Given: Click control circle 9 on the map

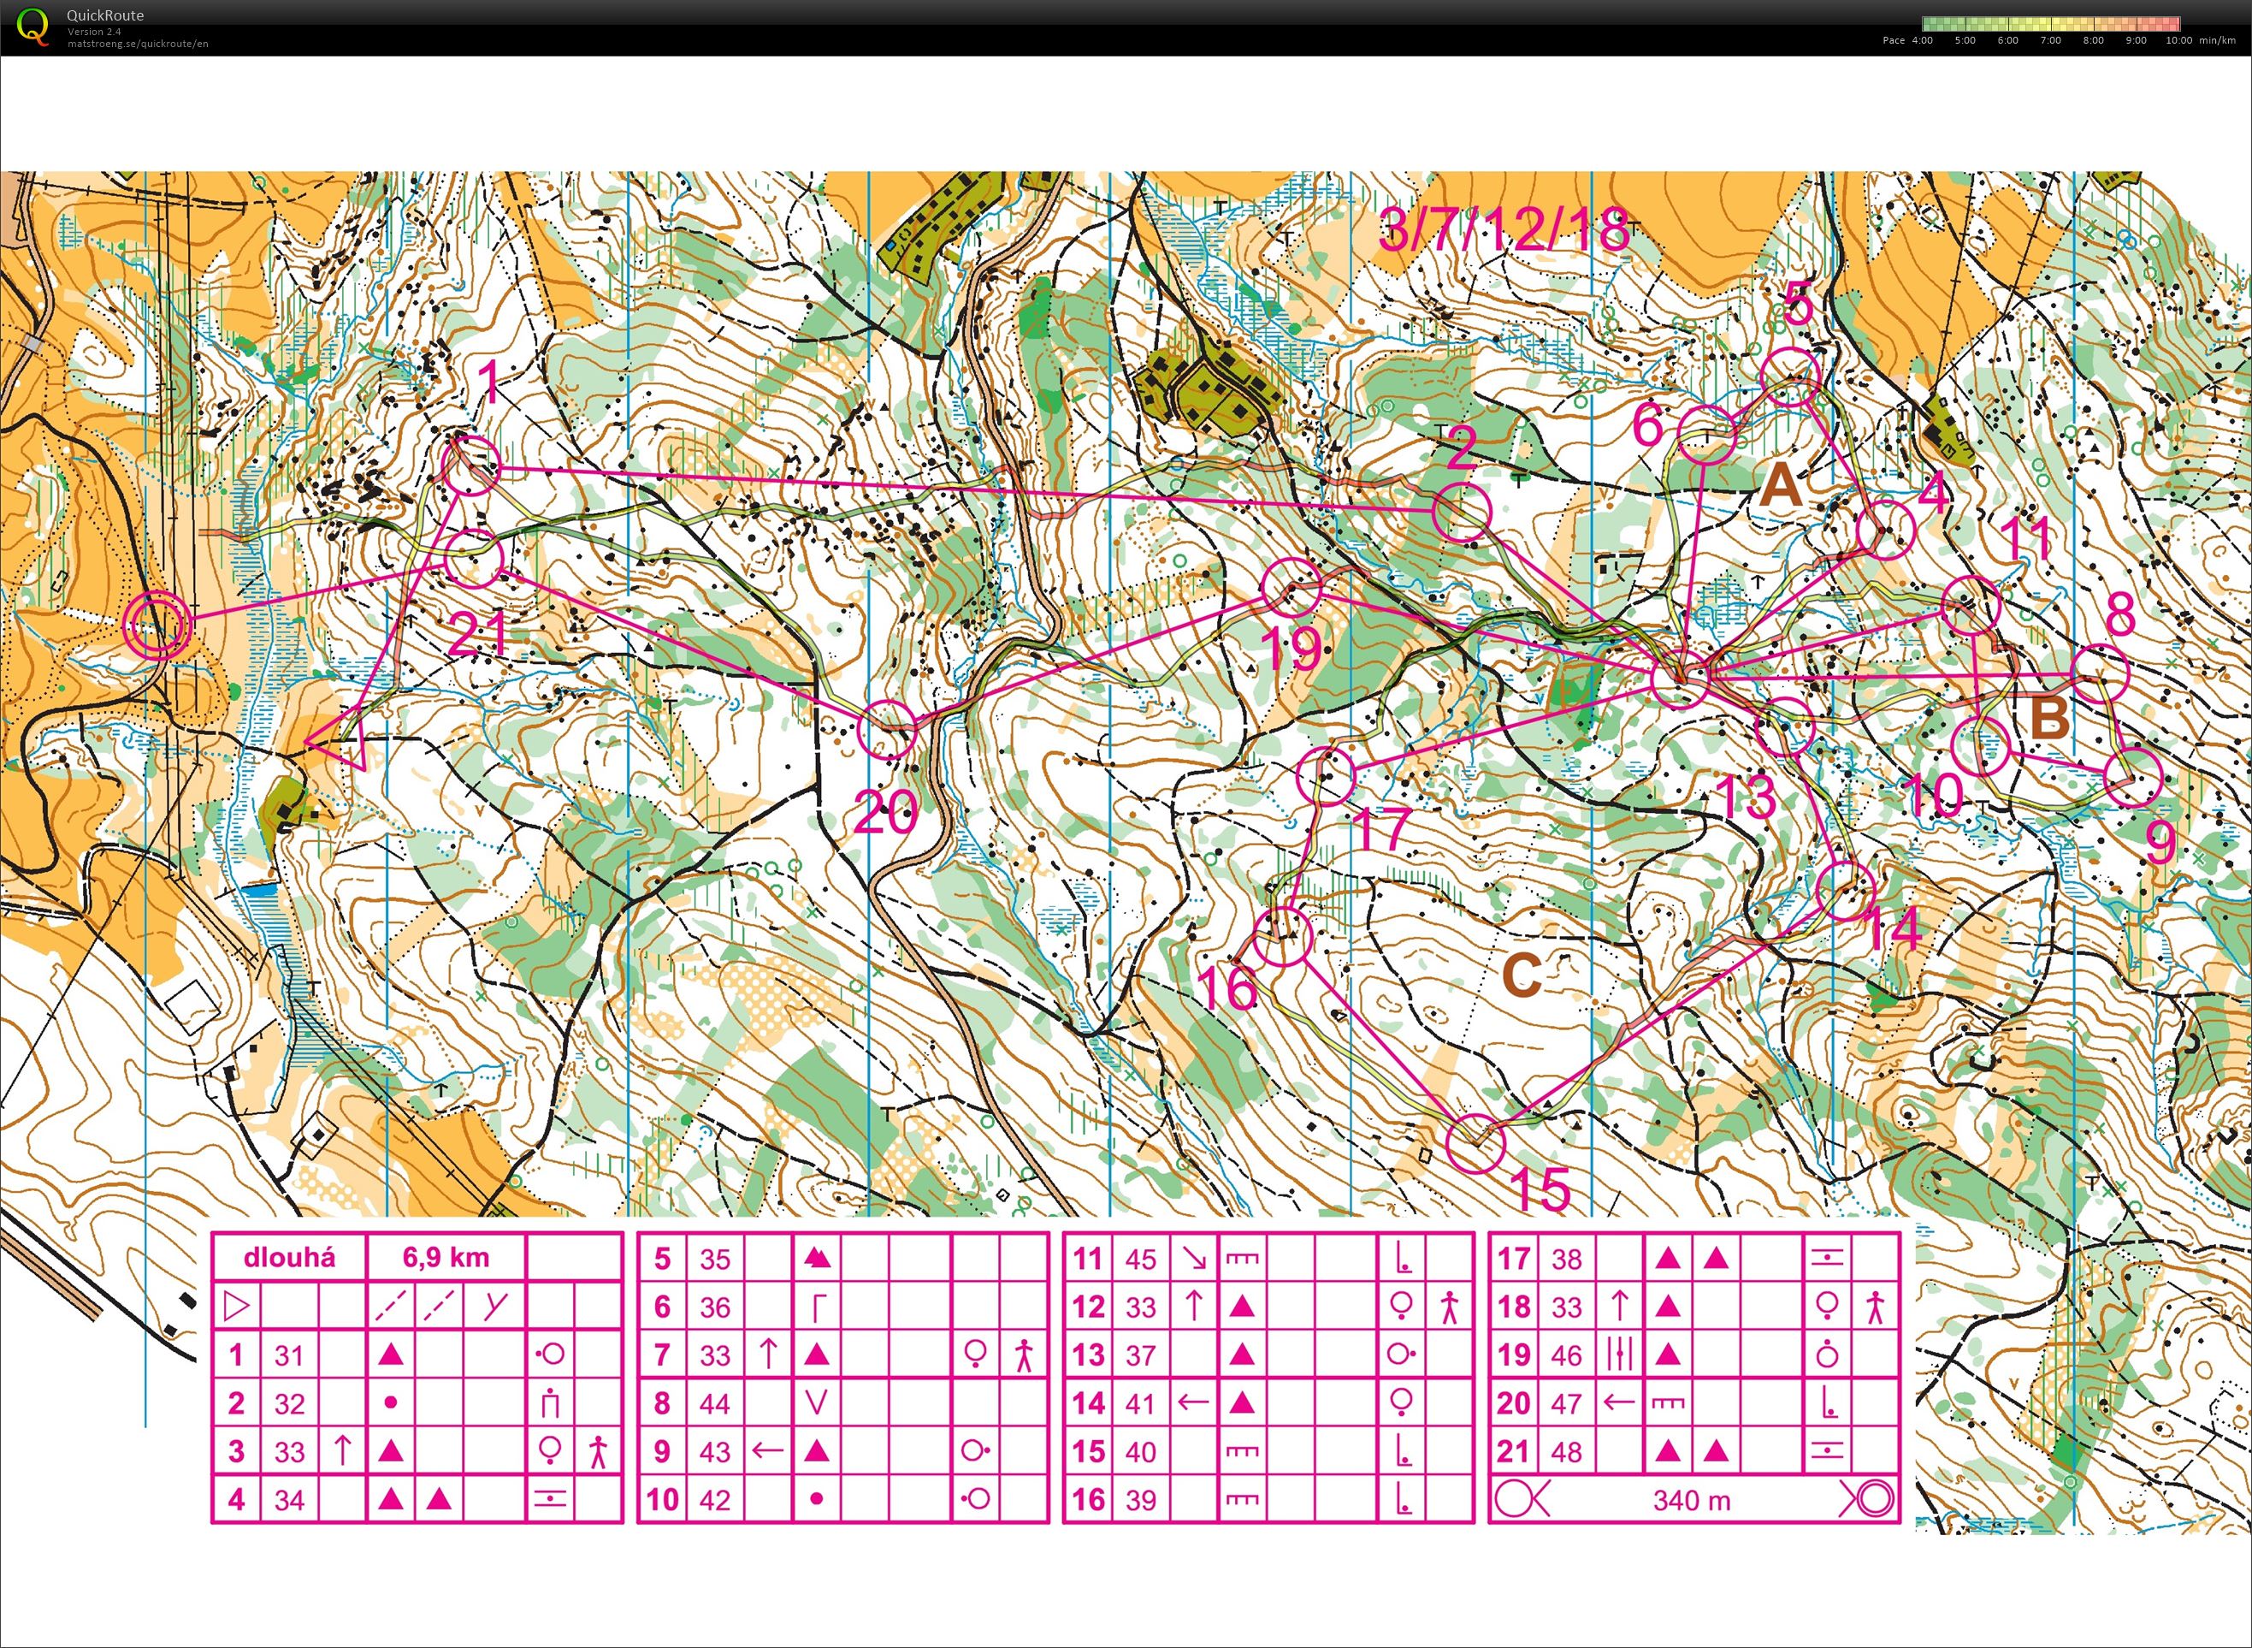Looking at the screenshot, I should click(2132, 776).
